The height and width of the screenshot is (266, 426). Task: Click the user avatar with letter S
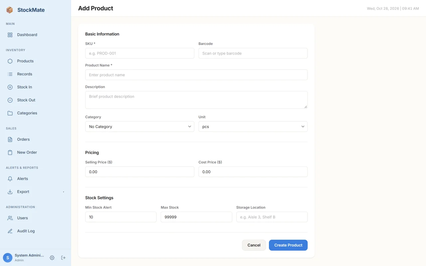click(8, 258)
